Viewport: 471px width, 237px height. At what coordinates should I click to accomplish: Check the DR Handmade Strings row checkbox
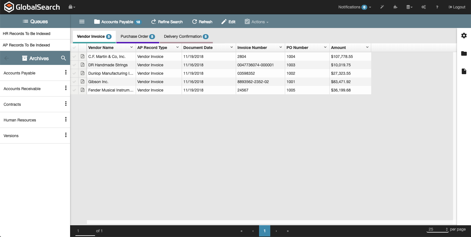tap(74, 65)
